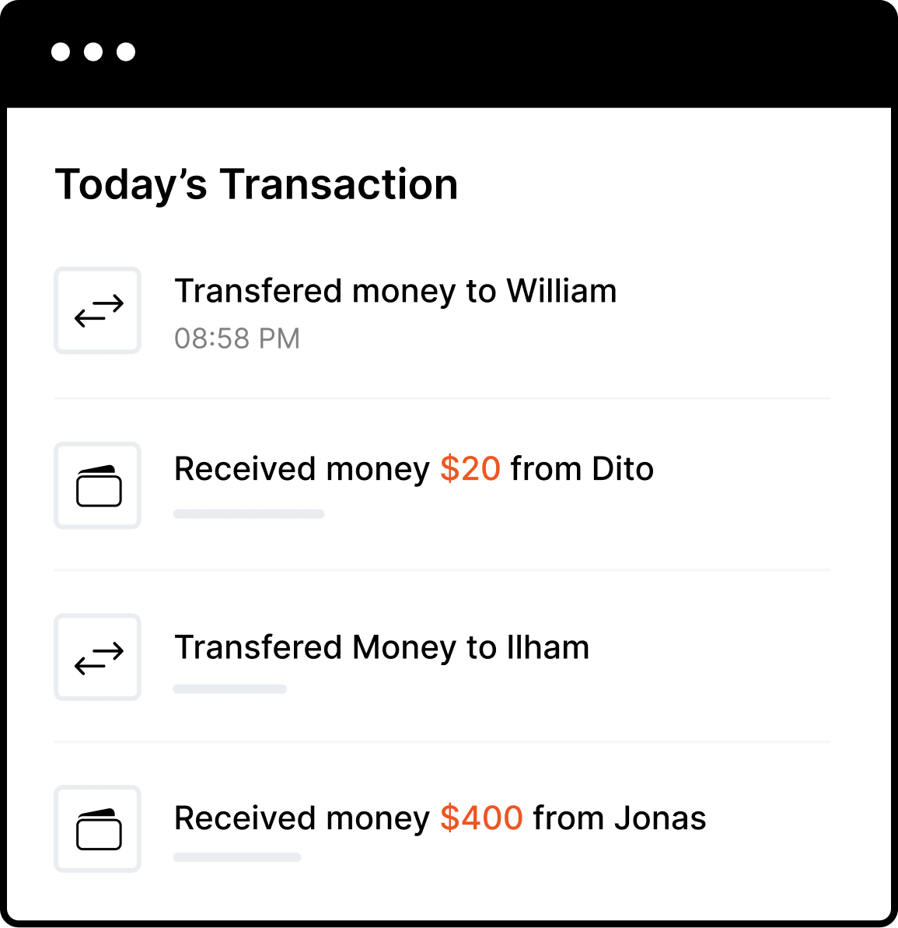Click gray placeholder bar under Jonas transaction
Image resolution: width=898 pixels, height=928 pixels.
click(x=237, y=857)
